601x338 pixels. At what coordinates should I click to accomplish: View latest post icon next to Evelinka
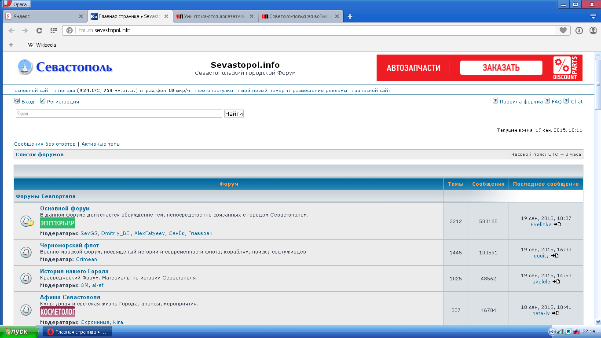tap(557, 224)
